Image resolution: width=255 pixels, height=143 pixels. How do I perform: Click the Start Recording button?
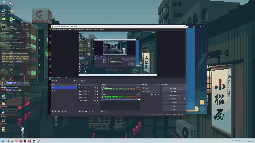pos(174,92)
